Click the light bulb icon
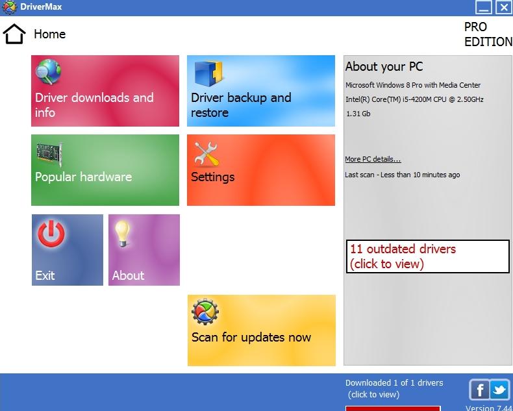This screenshot has height=411, width=513. (122, 233)
